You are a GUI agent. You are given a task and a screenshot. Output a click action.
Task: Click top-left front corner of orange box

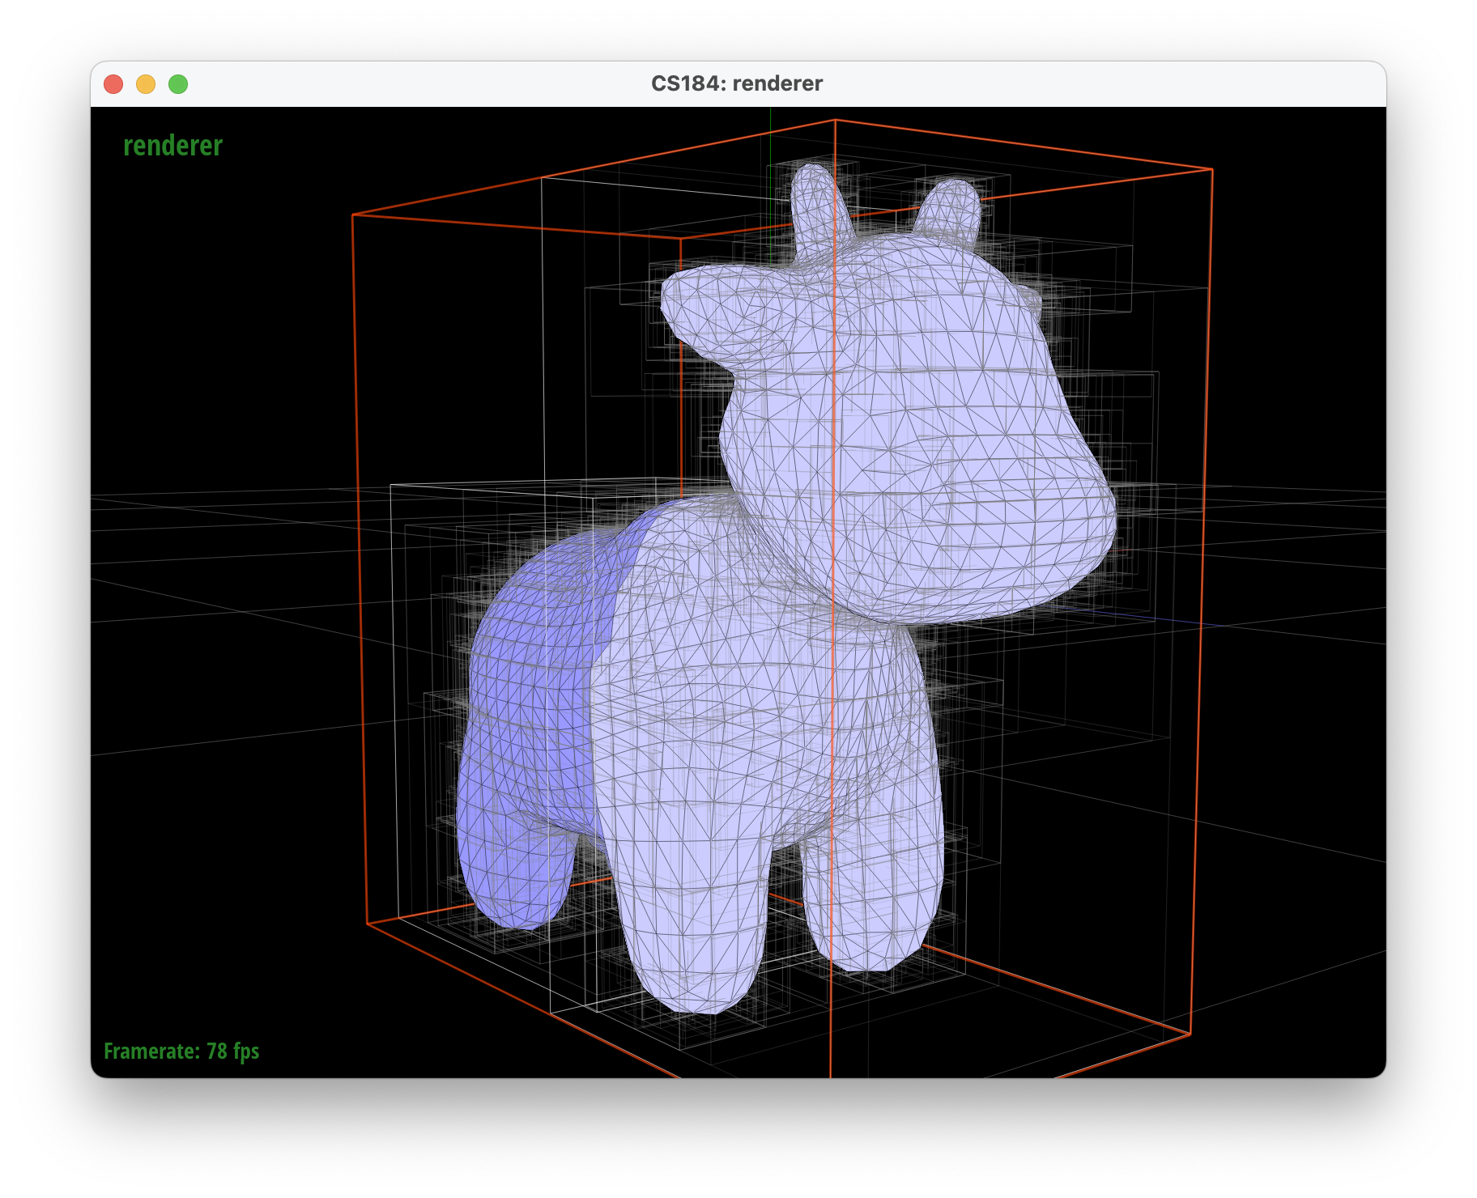[x=352, y=215]
